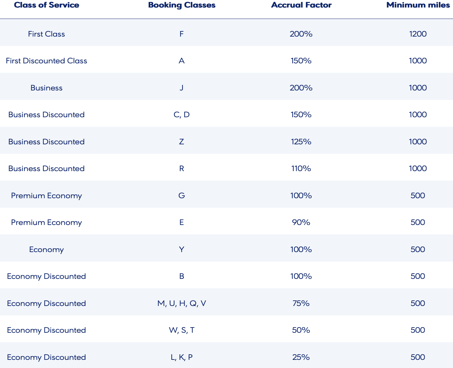Select booking class "J"
Image resolution: width=453 pixels, height=368 pixels.
tap(182, 88)
